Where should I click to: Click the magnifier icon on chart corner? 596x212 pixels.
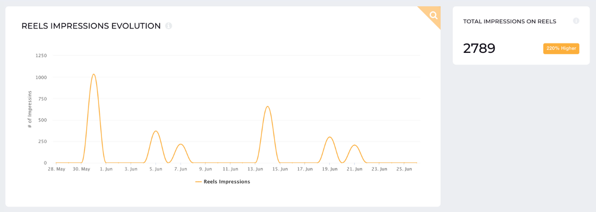433,15
